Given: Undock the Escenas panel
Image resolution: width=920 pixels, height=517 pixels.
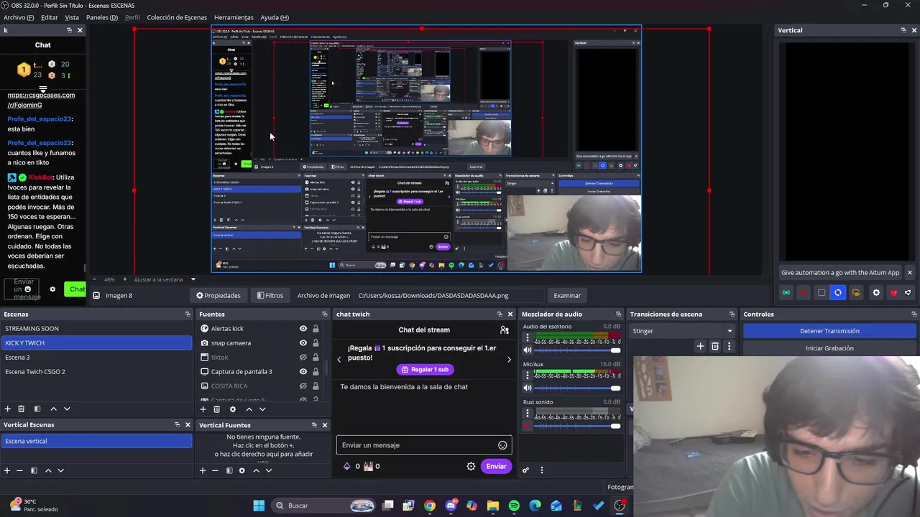Looking at the screenshot, I should [188, 314].
